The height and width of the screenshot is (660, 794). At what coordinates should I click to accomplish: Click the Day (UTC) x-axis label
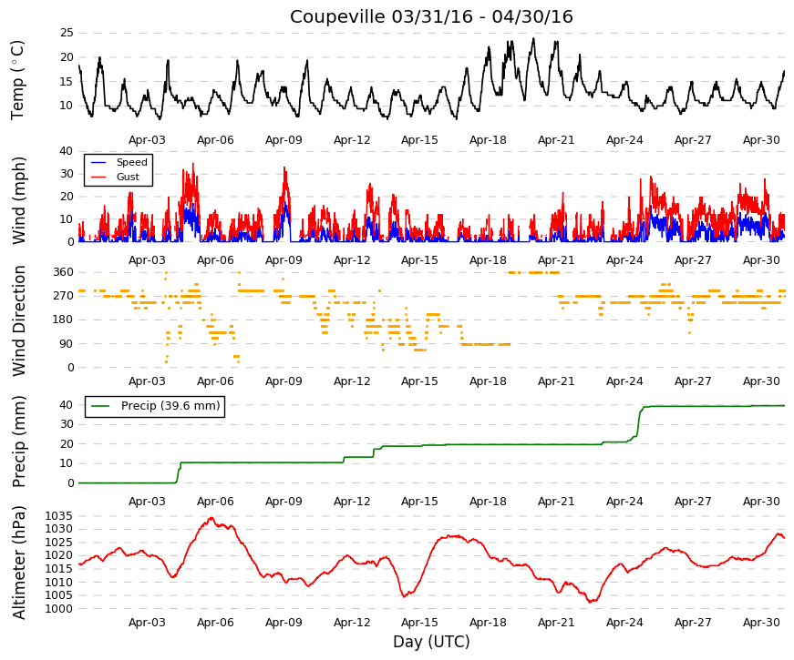click(431, 642)
